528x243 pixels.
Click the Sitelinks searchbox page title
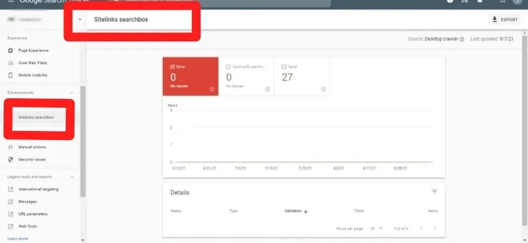[x=121, y=20]
